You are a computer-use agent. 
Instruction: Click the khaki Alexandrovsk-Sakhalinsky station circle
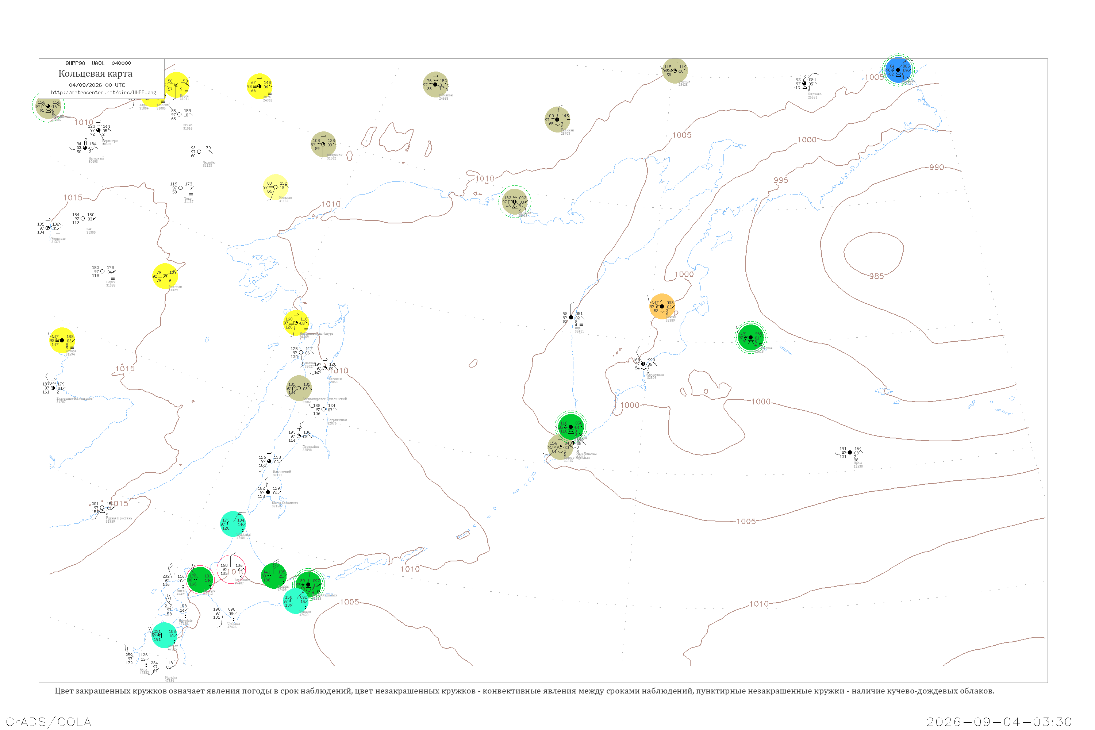coord(299,388)
